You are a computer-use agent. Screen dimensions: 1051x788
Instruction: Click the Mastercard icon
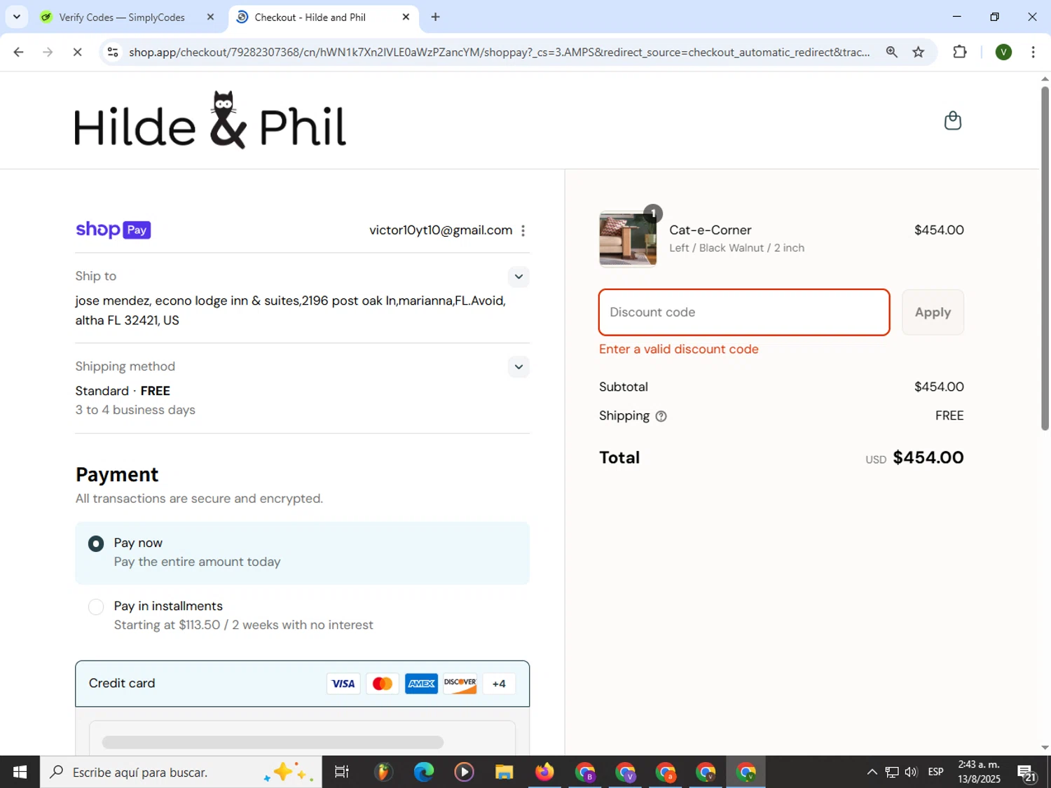tap(383, 684)
